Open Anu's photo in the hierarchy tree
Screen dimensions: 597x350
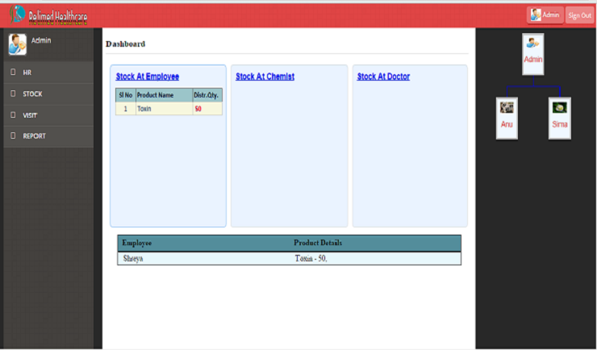[507, 107]
